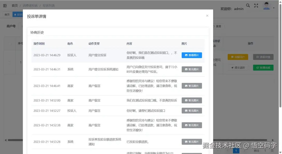Select the checkbox on the first table row
The image size is (282, 154).
[x=9, y=62]
